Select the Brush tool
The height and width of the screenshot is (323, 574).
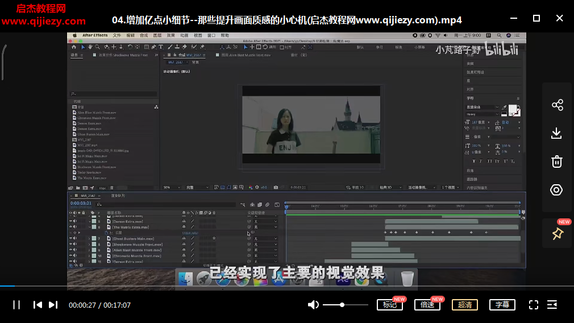(170, 47)
